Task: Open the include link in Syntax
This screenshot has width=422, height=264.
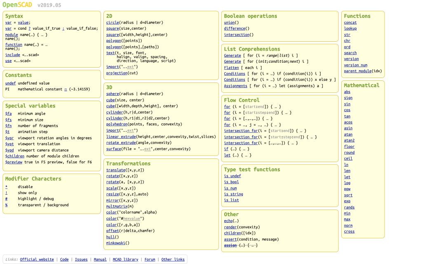Action: pos(13,55)
